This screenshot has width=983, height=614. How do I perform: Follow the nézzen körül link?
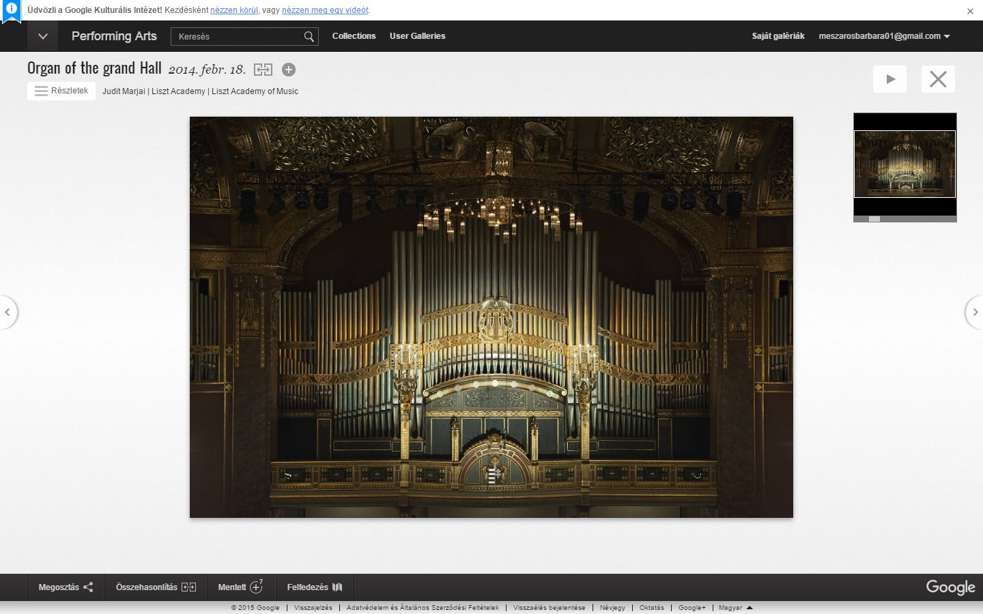(x=234, y=10)
